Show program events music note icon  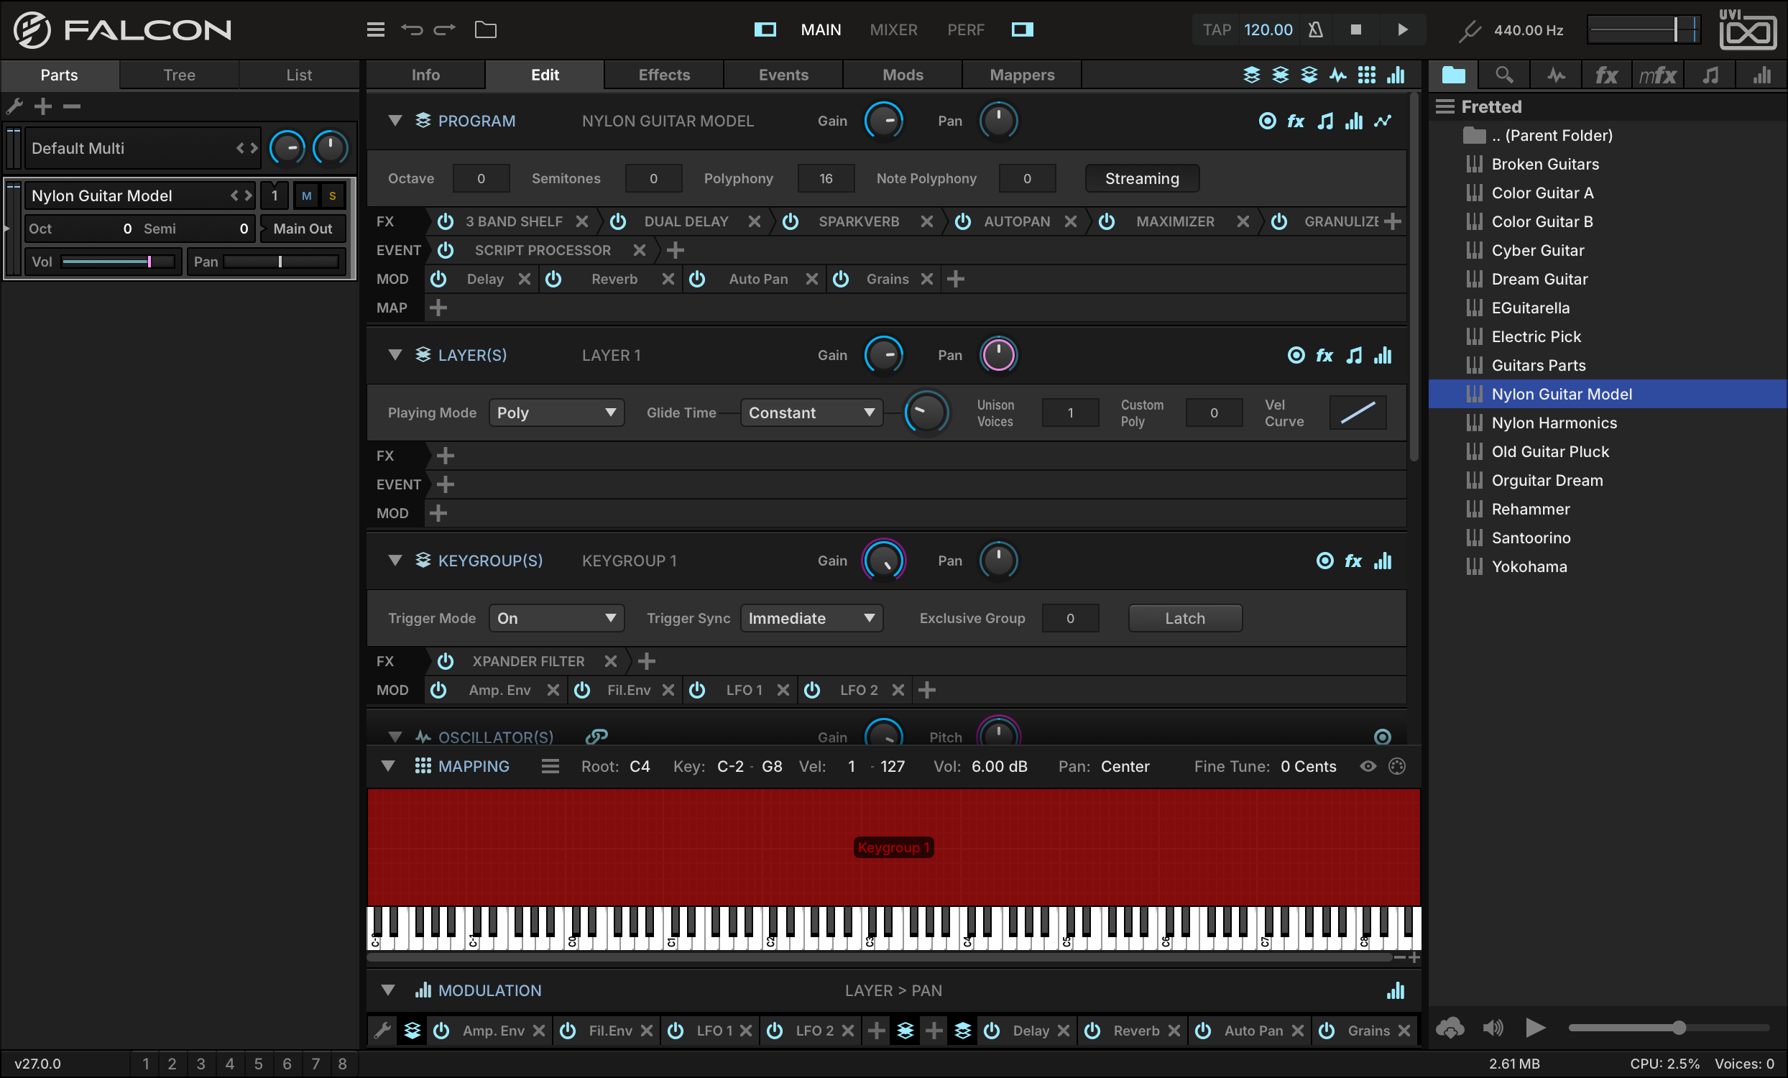coord(1325,121)
